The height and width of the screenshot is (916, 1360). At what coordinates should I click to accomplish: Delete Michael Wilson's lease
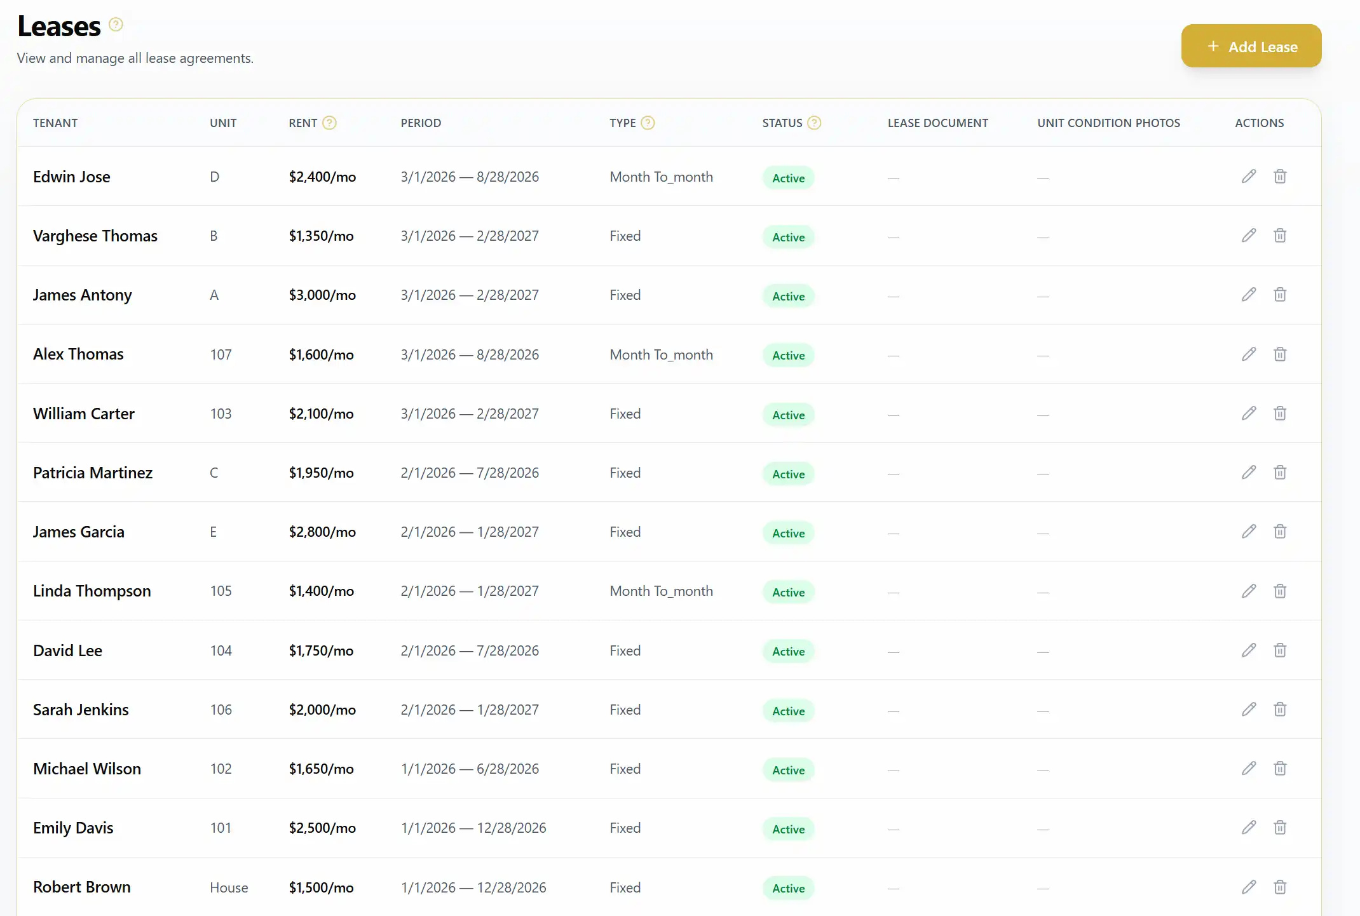click(x=1280, y=768)
